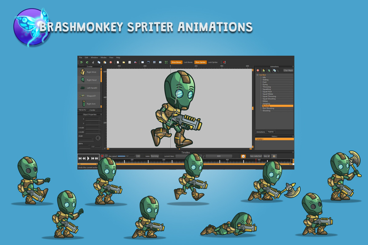Click the angle dial in Object Properties
Image resolution: width=368 pixels, height=245 pixels.
point(98,138)
